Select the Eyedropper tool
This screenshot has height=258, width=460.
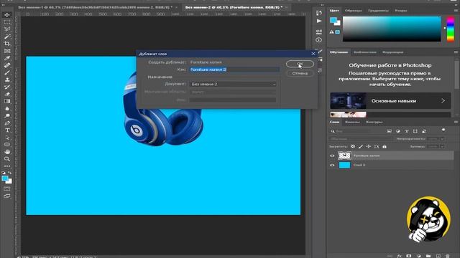(x=7, y=58)
